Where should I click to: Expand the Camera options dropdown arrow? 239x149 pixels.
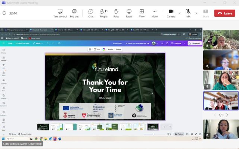pos(179,13)
